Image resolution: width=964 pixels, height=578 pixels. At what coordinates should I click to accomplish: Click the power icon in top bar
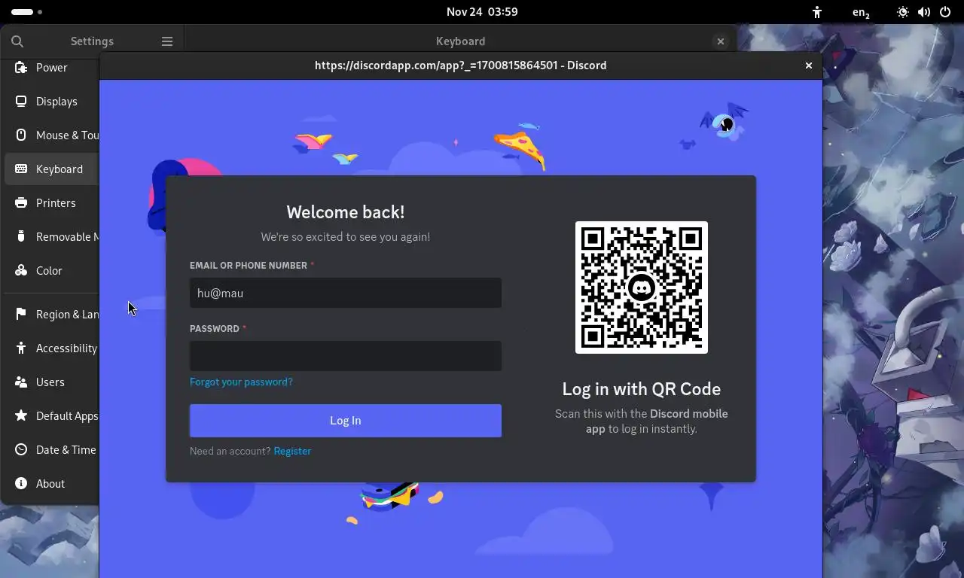945,12
